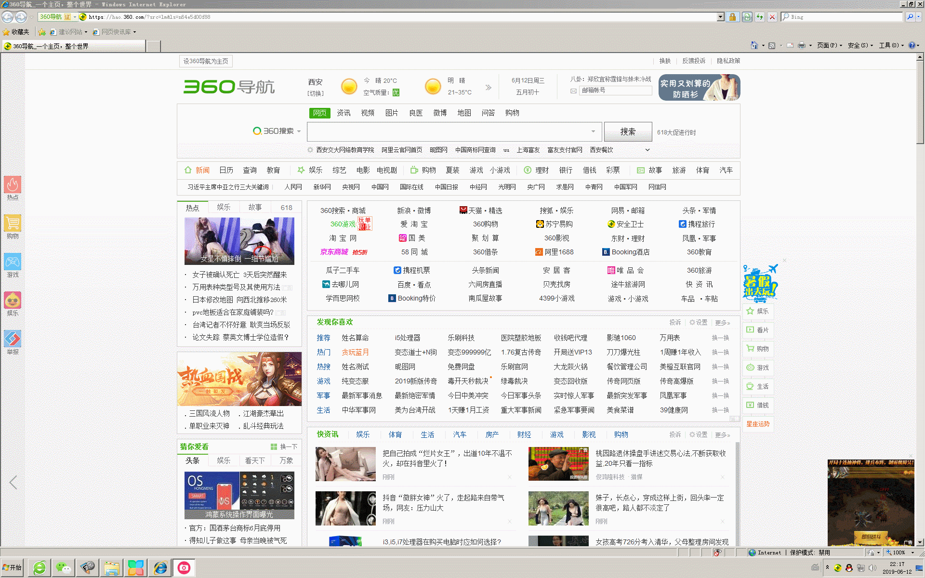This screenshot has height=578, width=925.
Task: Click the Print icon in command bar
Action: pos(802,45)
